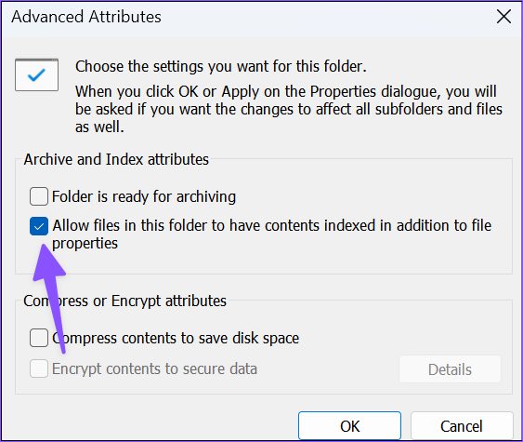Tick the 'Folder is ready for archiving' checkbox
This screenshot has width=523, height=442.
pyautogui.click(x=39, y=196)
